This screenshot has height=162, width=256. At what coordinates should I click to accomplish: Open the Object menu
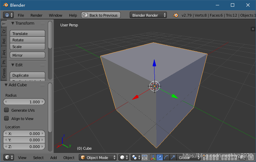[69, 158]
